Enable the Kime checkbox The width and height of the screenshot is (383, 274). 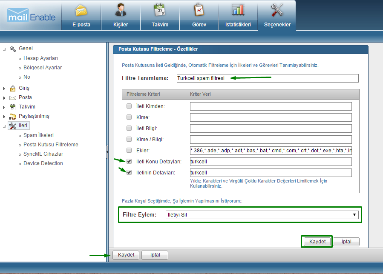click(x=129, y=117)
